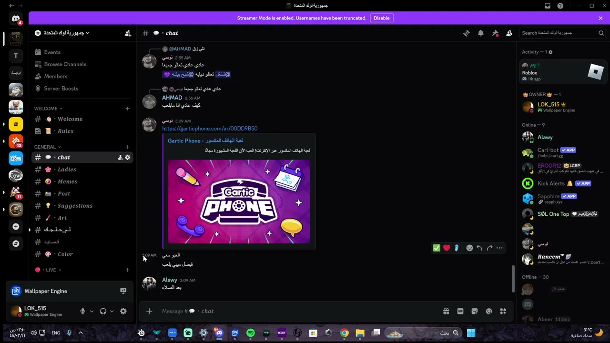Open Spotify from the taskbar
The image size is (610, 343).
pos(251,333)
